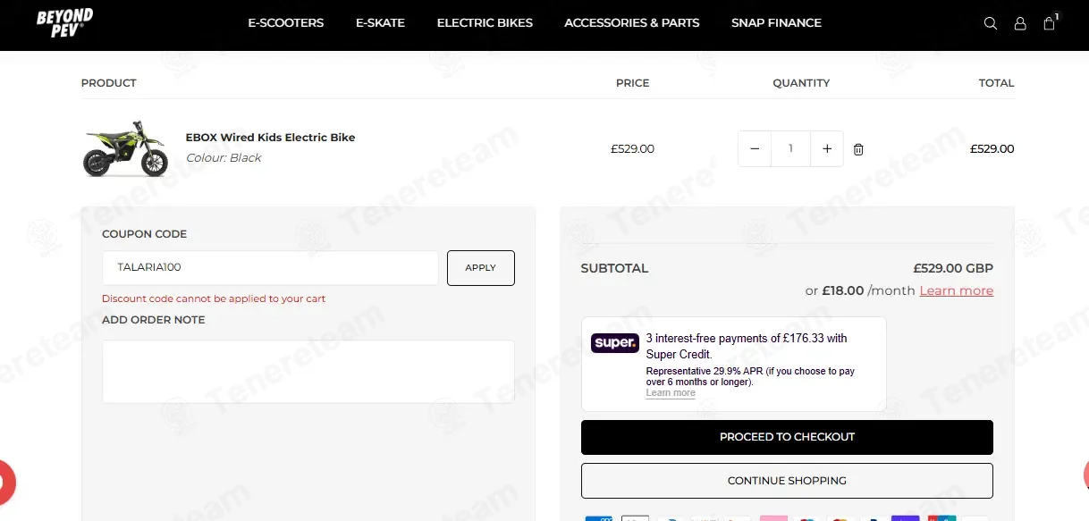Click the 'QUANTITY' column header
Viewport: 1089px width, 521px height.
tap(801, 83)
